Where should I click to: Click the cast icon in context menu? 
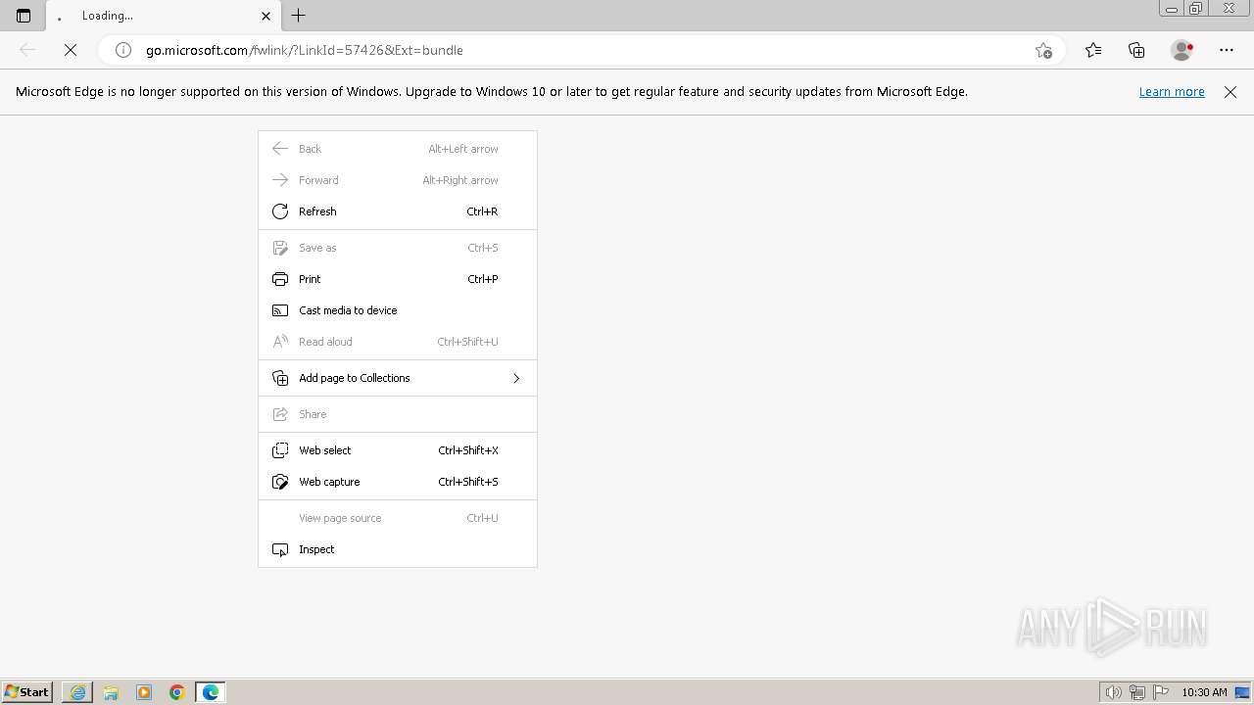pyautogui.click(x=280, y=310)
